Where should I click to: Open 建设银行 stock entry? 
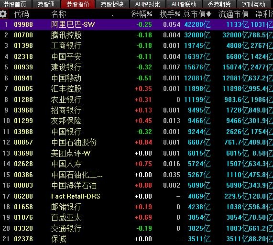tap(66, 67)
